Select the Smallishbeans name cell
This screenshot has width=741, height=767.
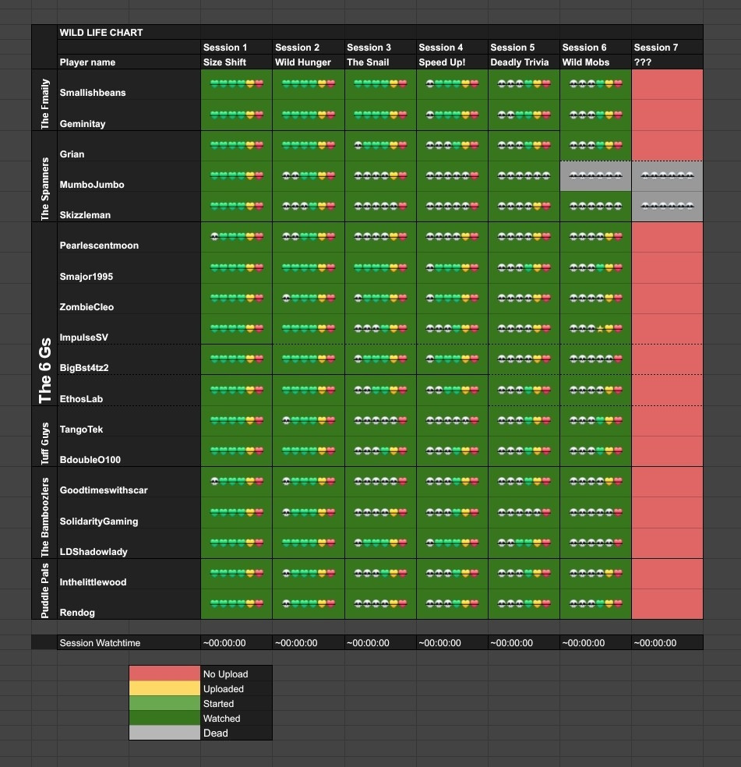tap(129, 85)
